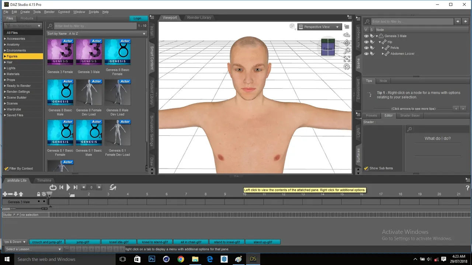
Task: Click the draw style sphere icon
Action: pyautogui.click(x=292, y=26)
